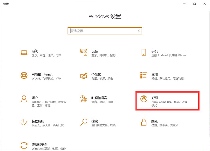Click the WLAN、飞行模式、VPN description
The height and width of the screenshot is (151, 210).
coord(46,78)
